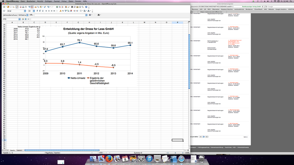This screenshot has height=165, width=294.
Task: Click the Zoom magnifier icon
Action: (82, 7)
